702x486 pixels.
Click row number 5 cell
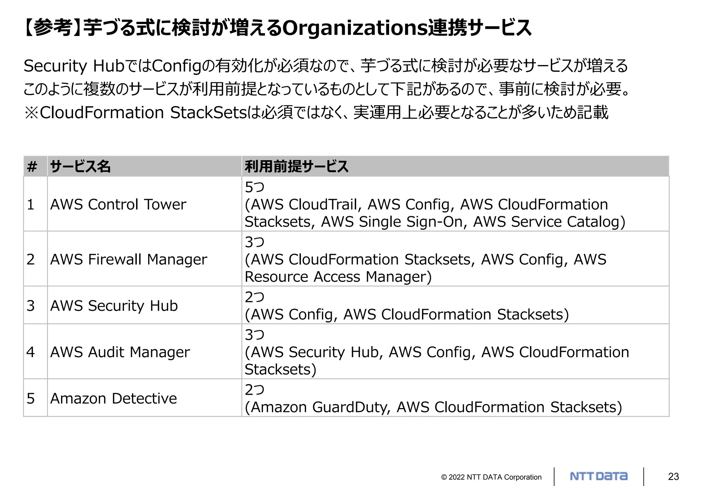[35, 398]
